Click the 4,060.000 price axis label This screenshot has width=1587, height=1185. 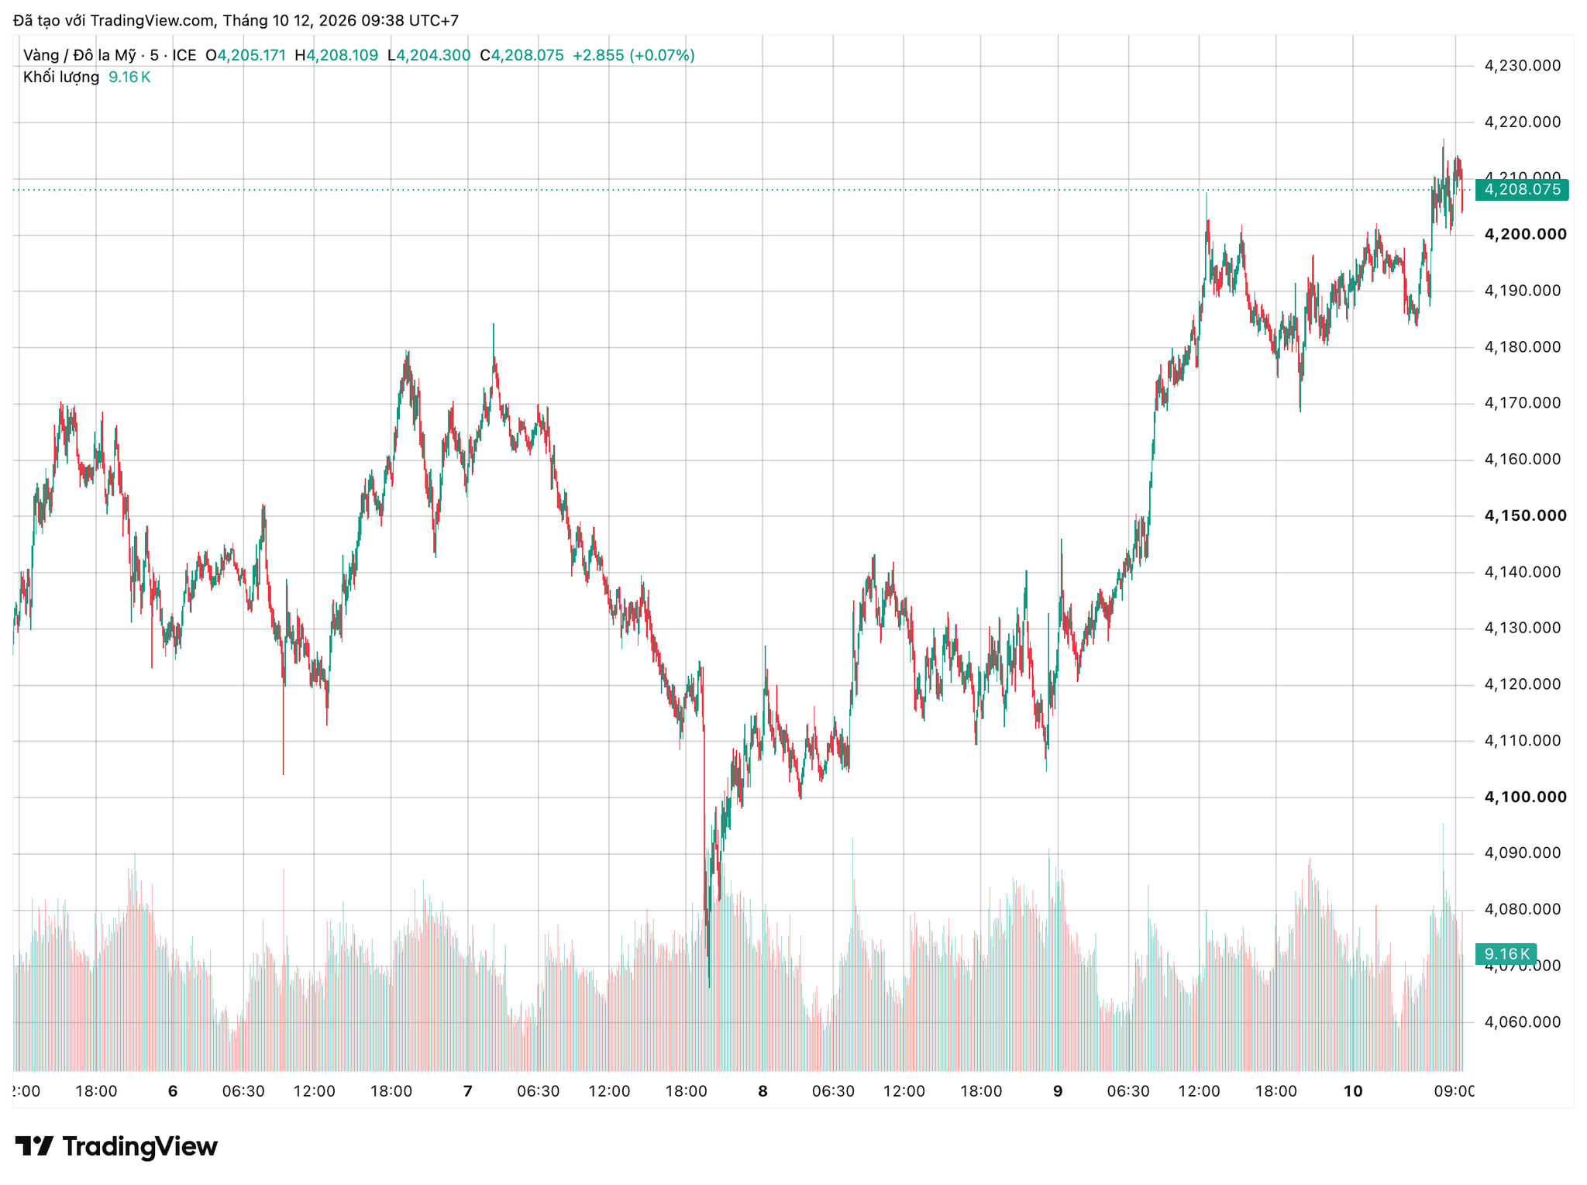coord(1522,1021)
